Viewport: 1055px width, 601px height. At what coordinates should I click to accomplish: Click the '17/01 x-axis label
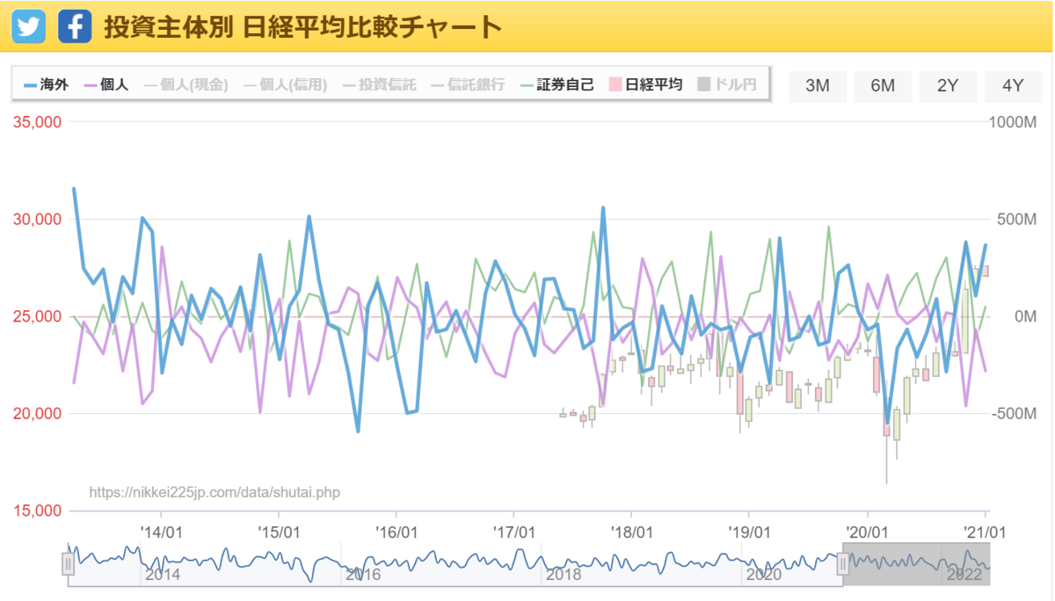tap(514, 532)
